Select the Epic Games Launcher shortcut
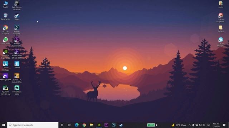 click(x=17, y=6)
